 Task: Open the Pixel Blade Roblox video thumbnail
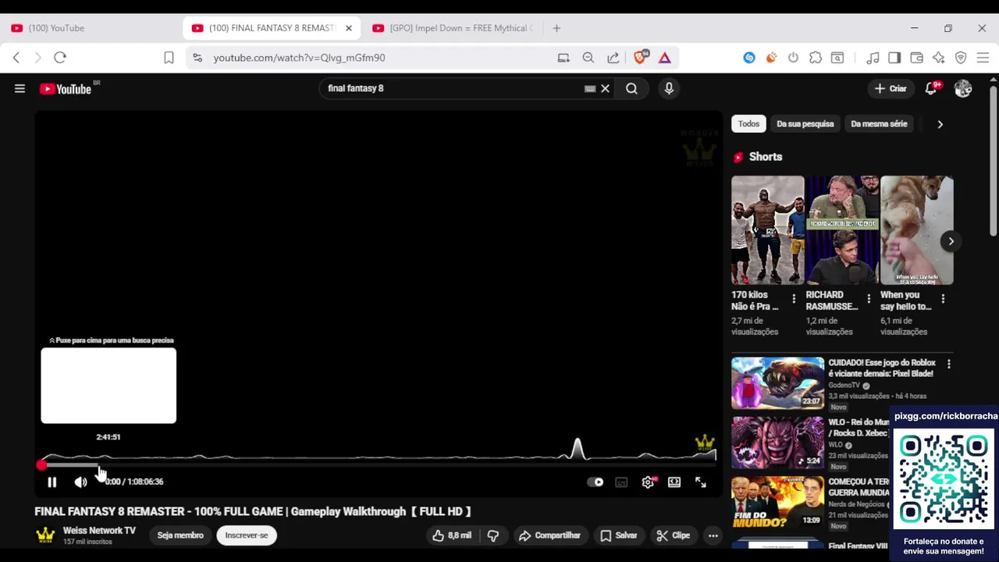tap(777, 383)
